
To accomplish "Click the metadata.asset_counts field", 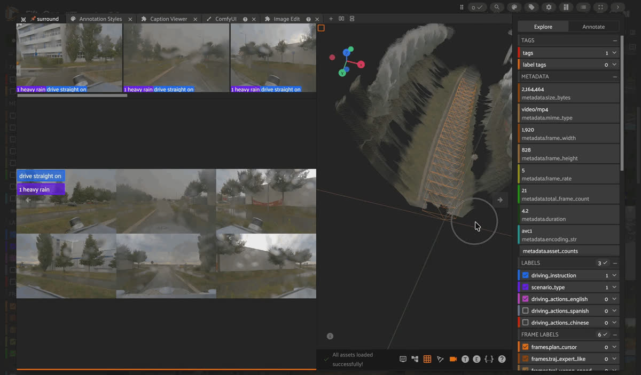I will [569, 251].
